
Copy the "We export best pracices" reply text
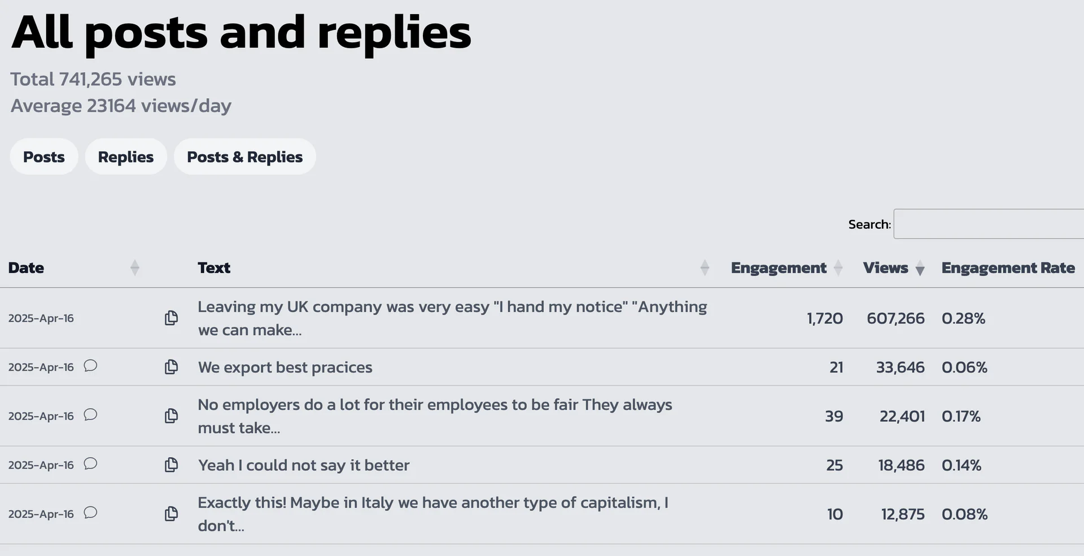[171, 366]
